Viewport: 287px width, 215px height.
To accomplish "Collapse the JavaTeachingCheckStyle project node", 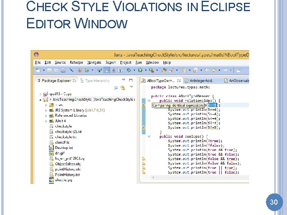I will [40, 100].
